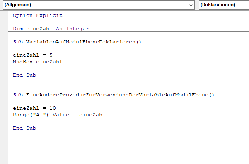The width and height of the screenshot is (249, 164).
Task: Click the Sub VariablenAufModulEbeneDeklarieren line
Action: coord(77,42)
